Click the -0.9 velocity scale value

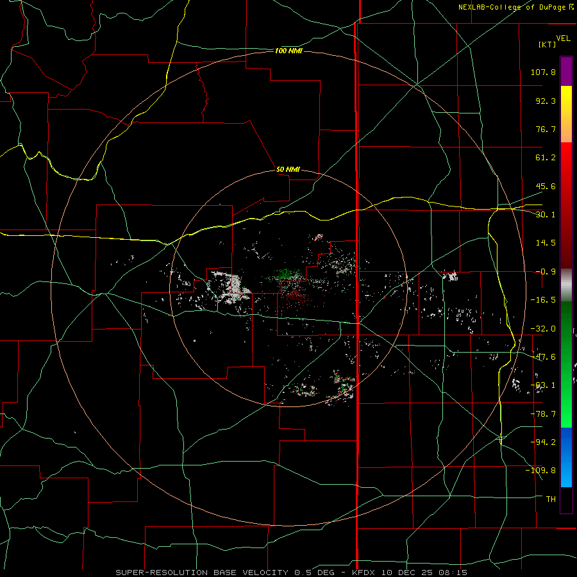click(x=546, y=272)
